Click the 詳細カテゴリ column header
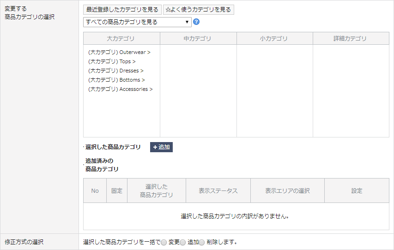Screen dimensions: 394x250 (x=351, y=39)
